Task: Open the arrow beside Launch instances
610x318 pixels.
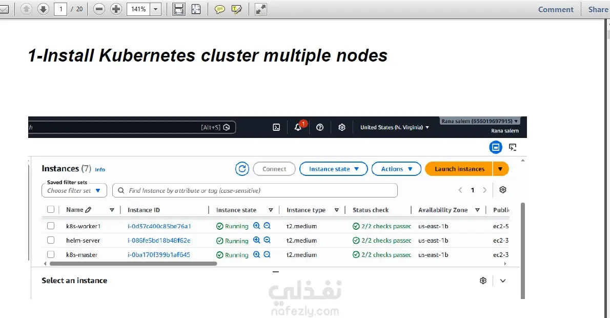Action: point(501,169)
